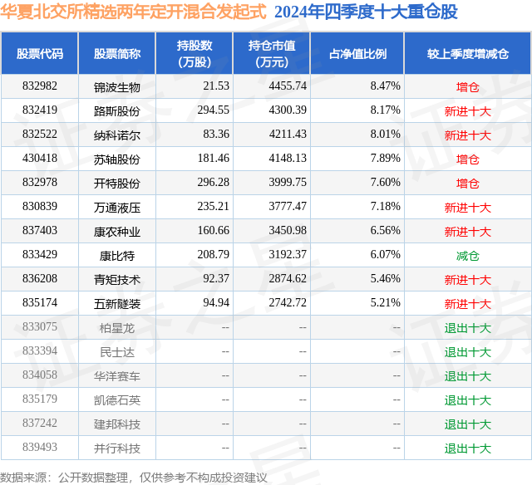This screenshot has width=532, height=485.
Task: Click the 数据来源 footer note
Action: tap(134, 478)
